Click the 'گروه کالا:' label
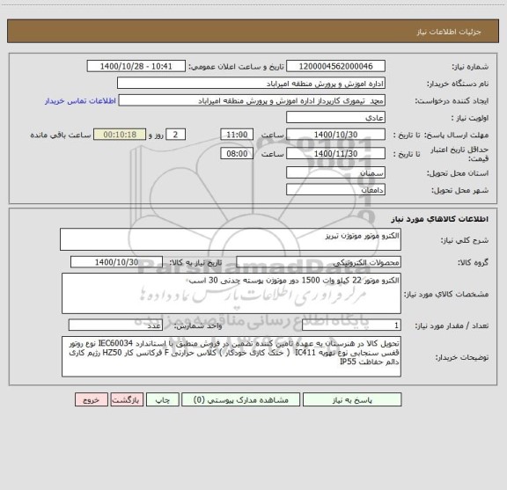This screenshot has width=507, height=490. pos(473,263)
